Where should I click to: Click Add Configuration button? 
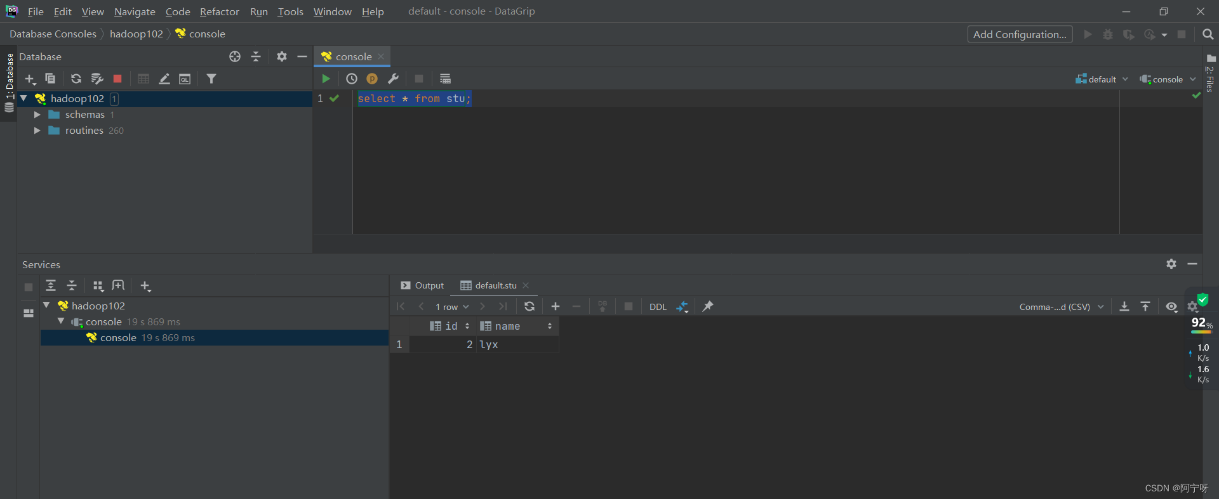point(1020,34)
